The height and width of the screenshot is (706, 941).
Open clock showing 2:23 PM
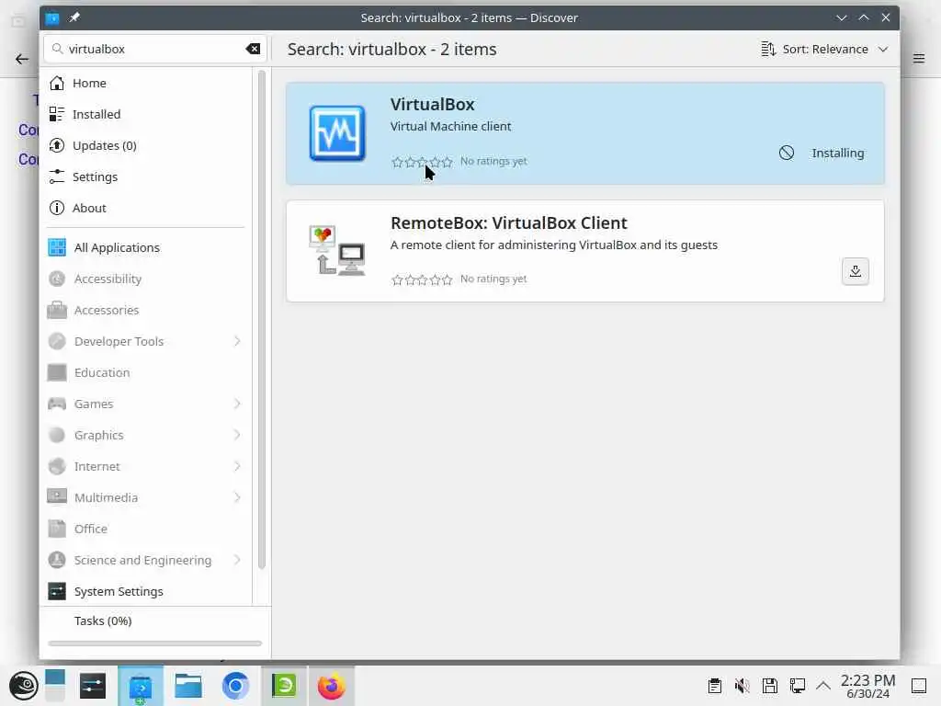pos(867,686)
